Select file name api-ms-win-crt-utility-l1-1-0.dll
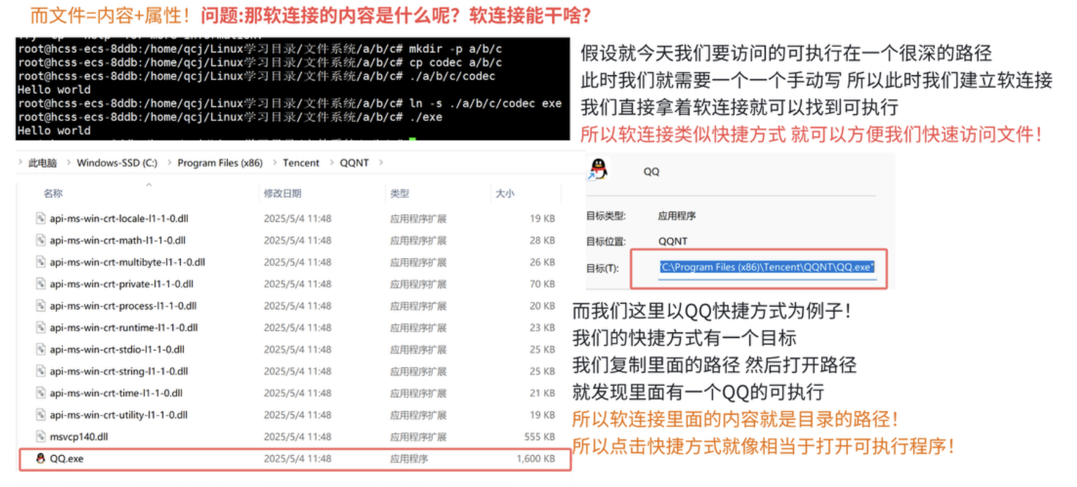This screenshot has height=487, width=1077. pos(119,415)
